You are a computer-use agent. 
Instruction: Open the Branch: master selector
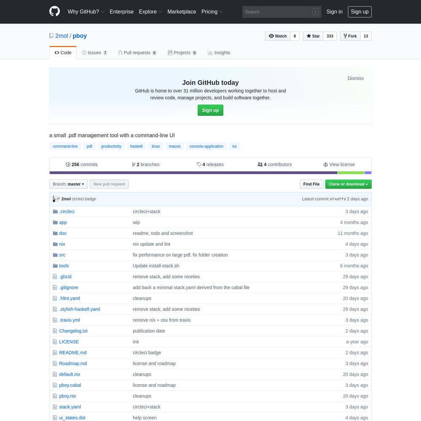(x=69, y=184)
